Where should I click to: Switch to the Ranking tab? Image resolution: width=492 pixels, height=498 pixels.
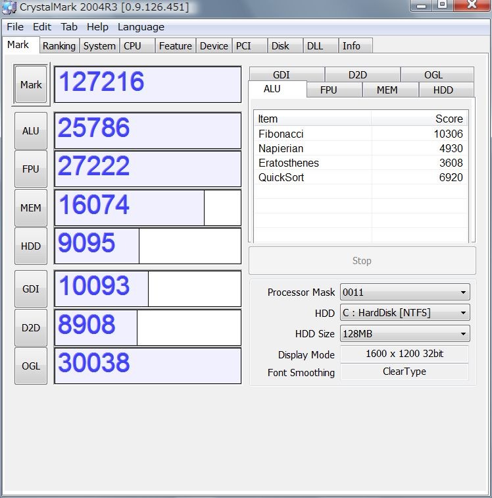coord(59,46)
